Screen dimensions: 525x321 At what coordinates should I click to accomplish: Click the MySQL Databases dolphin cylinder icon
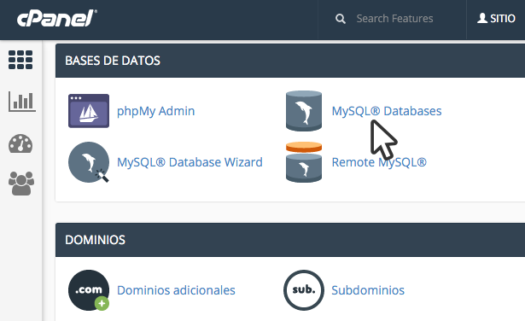pos(304,111)
